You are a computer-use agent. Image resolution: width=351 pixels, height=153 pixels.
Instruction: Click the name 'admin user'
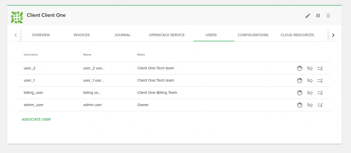(x=93, y=105)
